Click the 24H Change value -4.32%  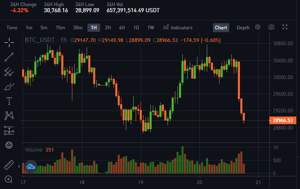pos(19,10)
